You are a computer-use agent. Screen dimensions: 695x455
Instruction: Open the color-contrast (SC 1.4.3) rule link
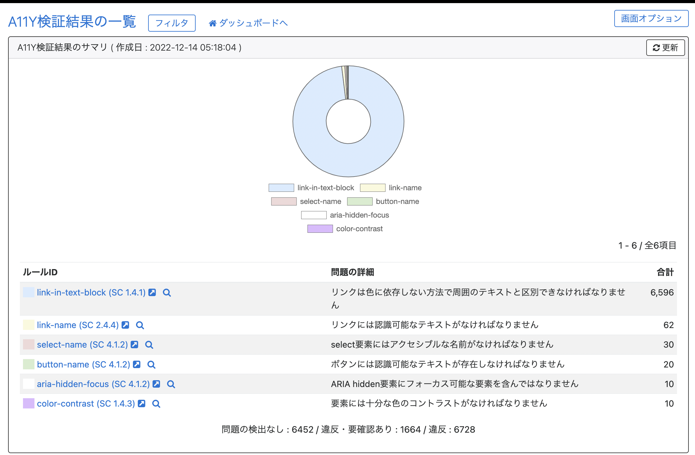point(86,403)
